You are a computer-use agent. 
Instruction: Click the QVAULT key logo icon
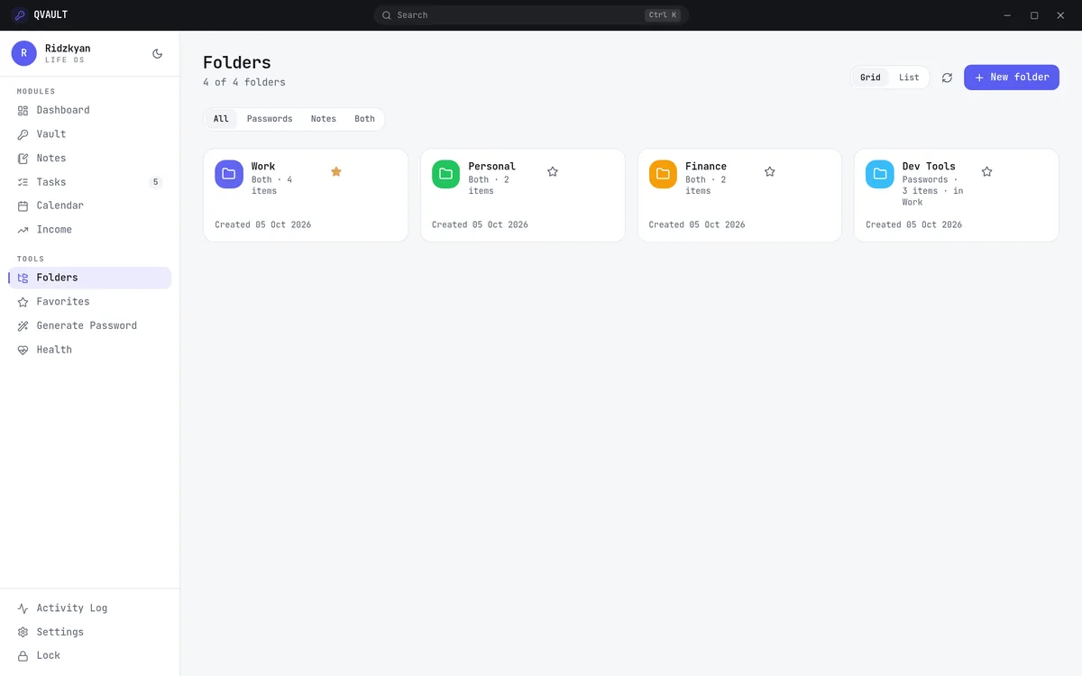click(19, 14)
